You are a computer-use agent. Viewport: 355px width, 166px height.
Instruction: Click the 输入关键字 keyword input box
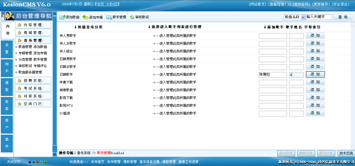320,17
